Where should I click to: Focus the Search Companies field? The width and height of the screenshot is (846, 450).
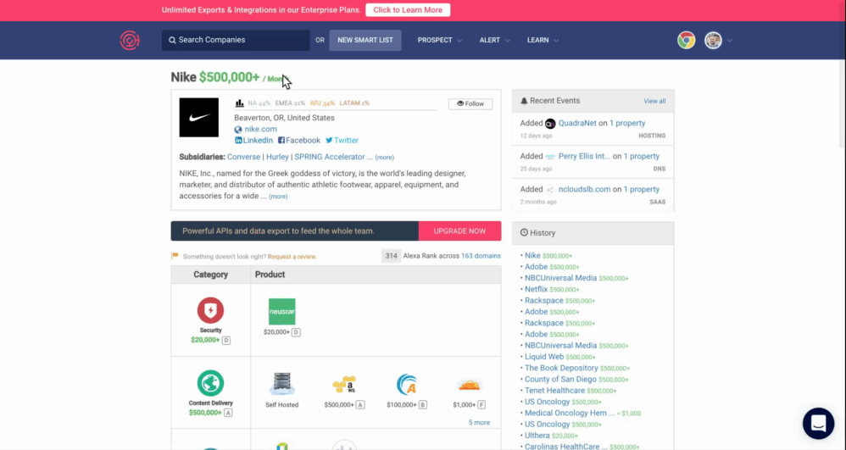click(236, 41)
